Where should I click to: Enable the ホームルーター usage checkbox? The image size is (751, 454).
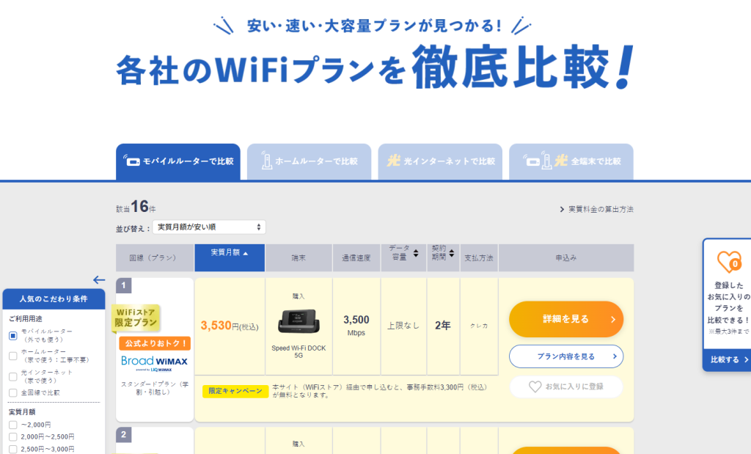(x=12, y=355)
